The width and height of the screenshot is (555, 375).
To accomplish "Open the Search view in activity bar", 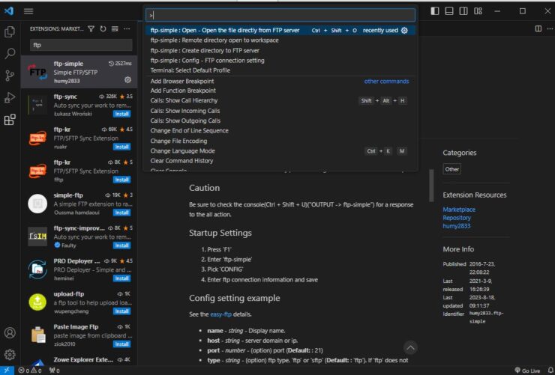I will point(10,53).
